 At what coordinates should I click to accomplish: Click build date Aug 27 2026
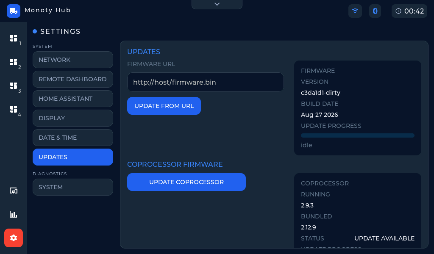coord(320,115)
